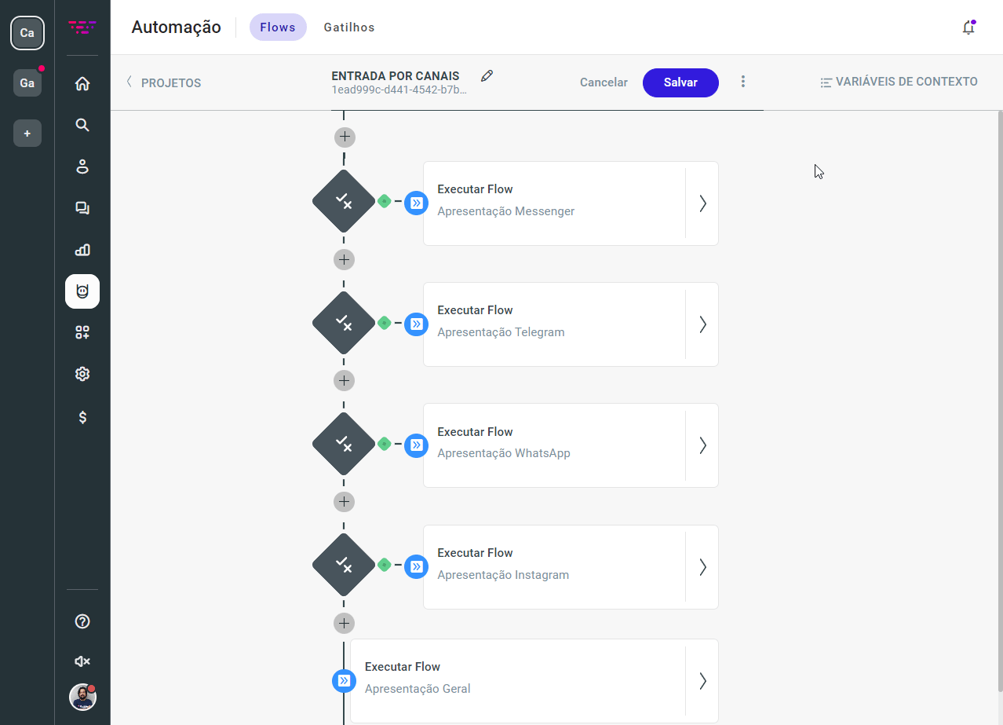Open the contacts person icon
1003x725 pixels.
pos(82,167)
